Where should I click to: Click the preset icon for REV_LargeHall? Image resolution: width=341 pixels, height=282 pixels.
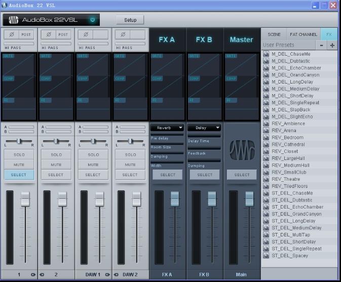(266, 158)
